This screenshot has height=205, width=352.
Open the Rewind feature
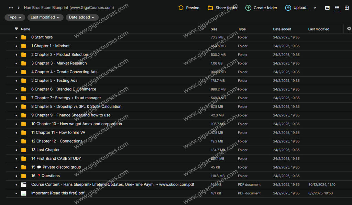click(x=189, y=8)
